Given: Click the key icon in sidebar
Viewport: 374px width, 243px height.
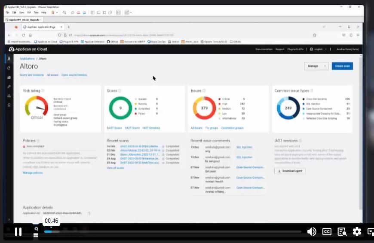Looking at the screenshot, I should click(9, 86).
